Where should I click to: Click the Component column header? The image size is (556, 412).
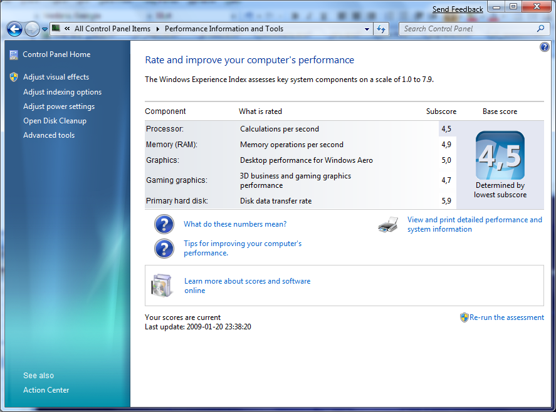(x=165, y=111)
